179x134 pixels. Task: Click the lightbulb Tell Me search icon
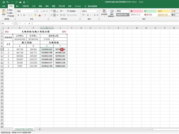pyautogui.click(x=85, y=6)
